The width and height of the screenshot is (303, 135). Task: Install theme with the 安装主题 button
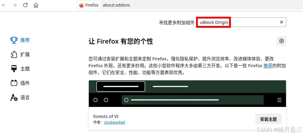[268, 119]
